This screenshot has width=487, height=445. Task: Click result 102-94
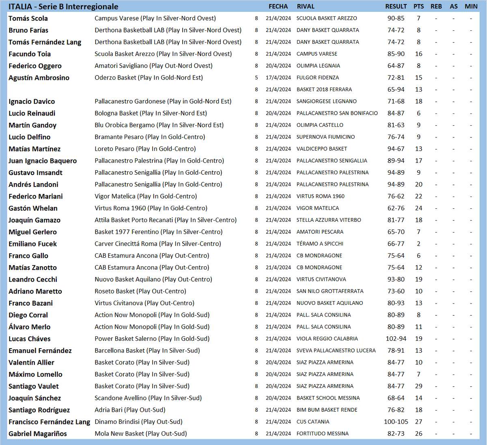pos(396,339)
